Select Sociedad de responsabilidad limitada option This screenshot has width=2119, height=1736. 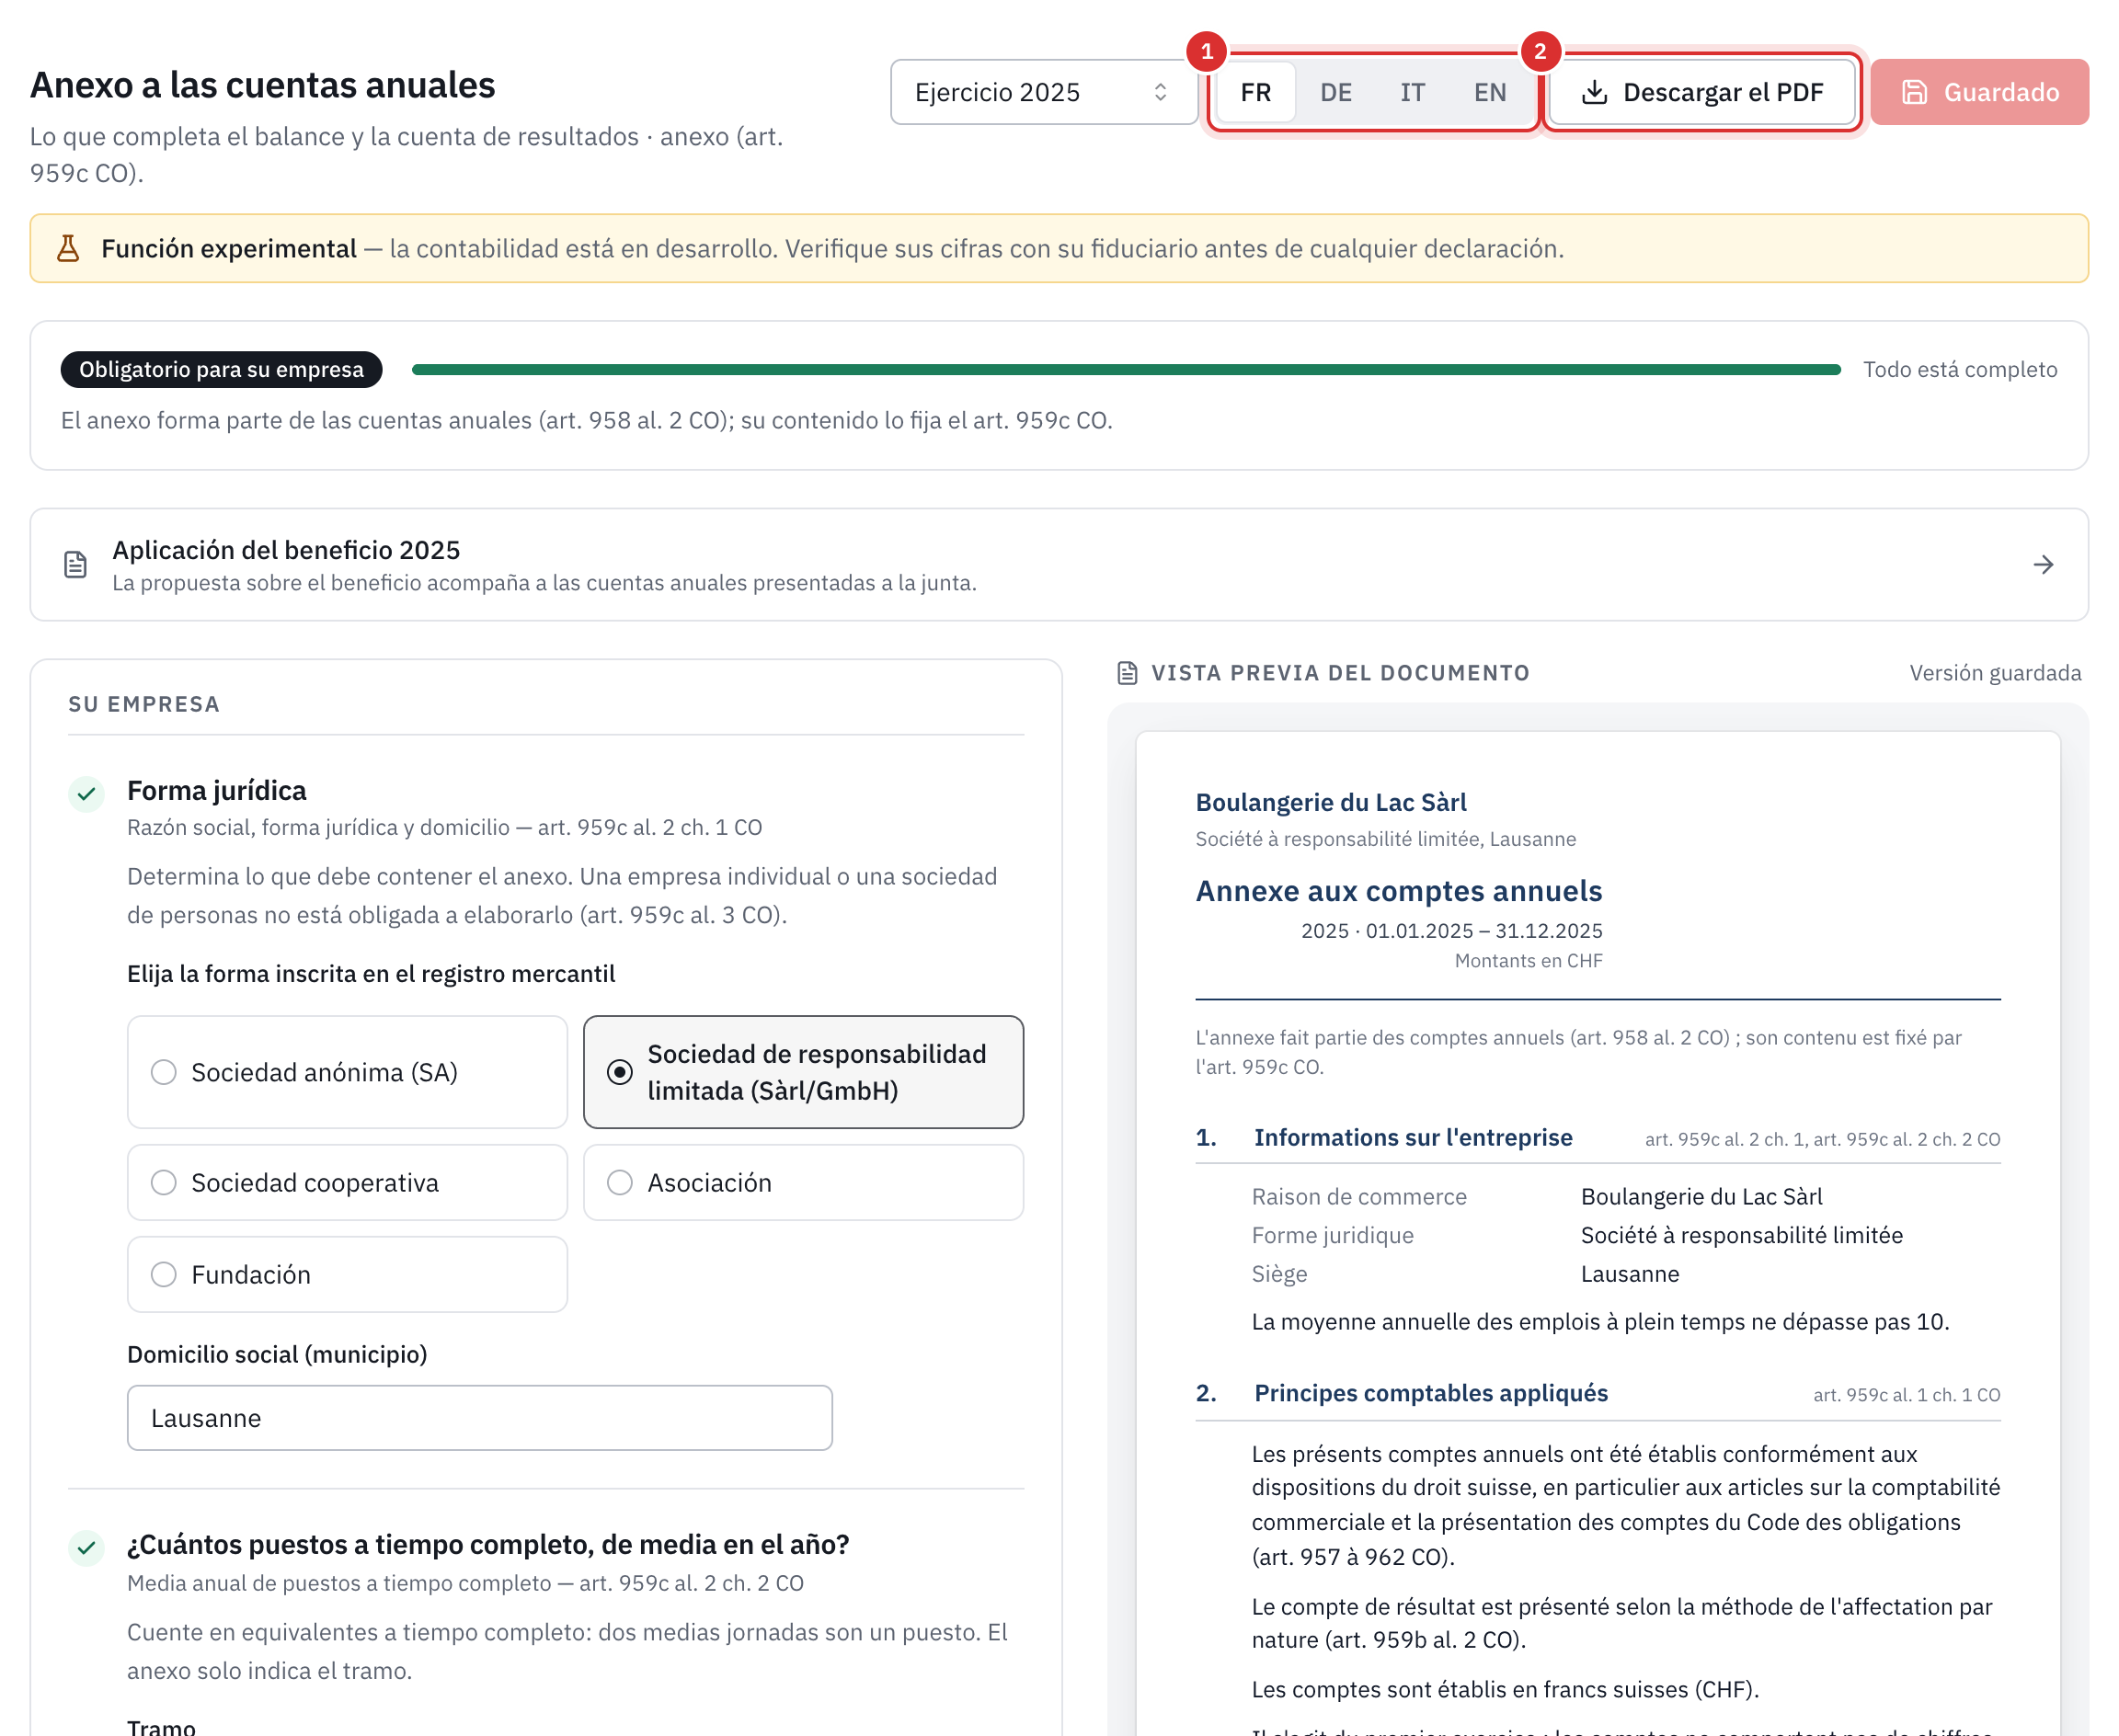point(803,1072)
